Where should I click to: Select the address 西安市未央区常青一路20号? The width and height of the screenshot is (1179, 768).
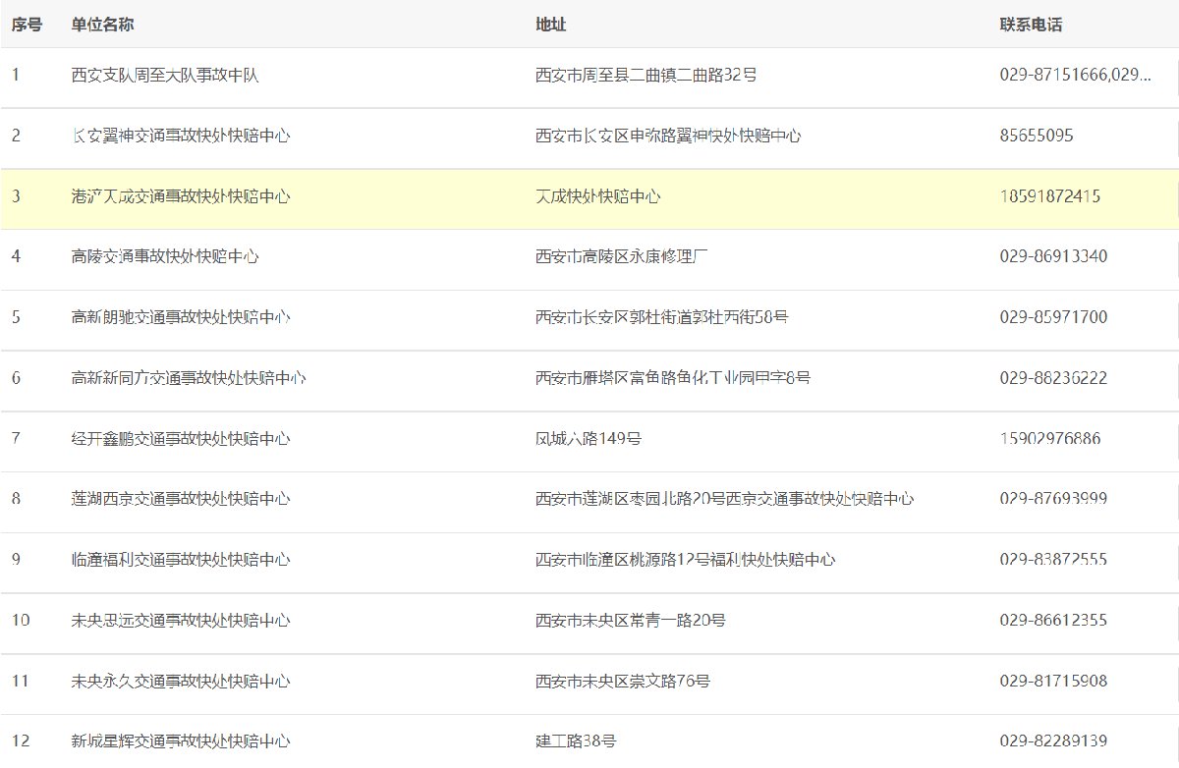point(630,621)
